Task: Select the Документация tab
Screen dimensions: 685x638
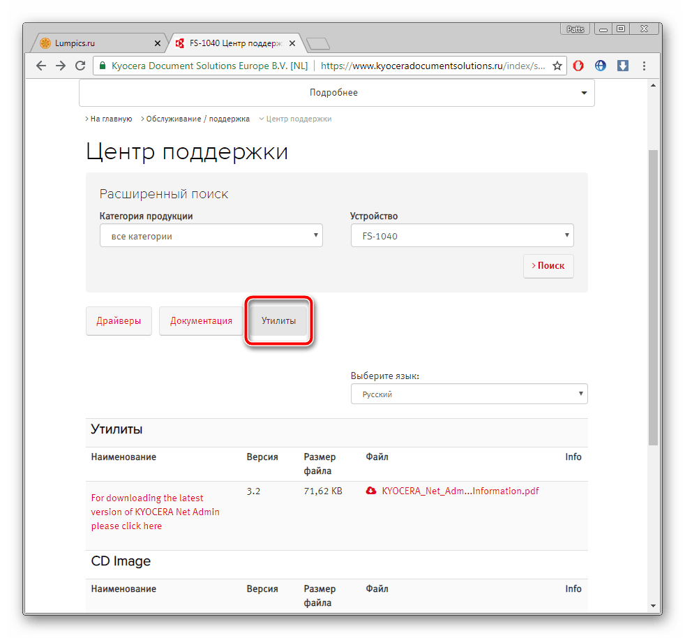Action: pos(201,321)
